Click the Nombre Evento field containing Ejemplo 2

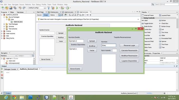tap(76, 41)
